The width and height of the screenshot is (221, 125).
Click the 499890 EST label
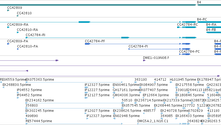click(32, 116)
